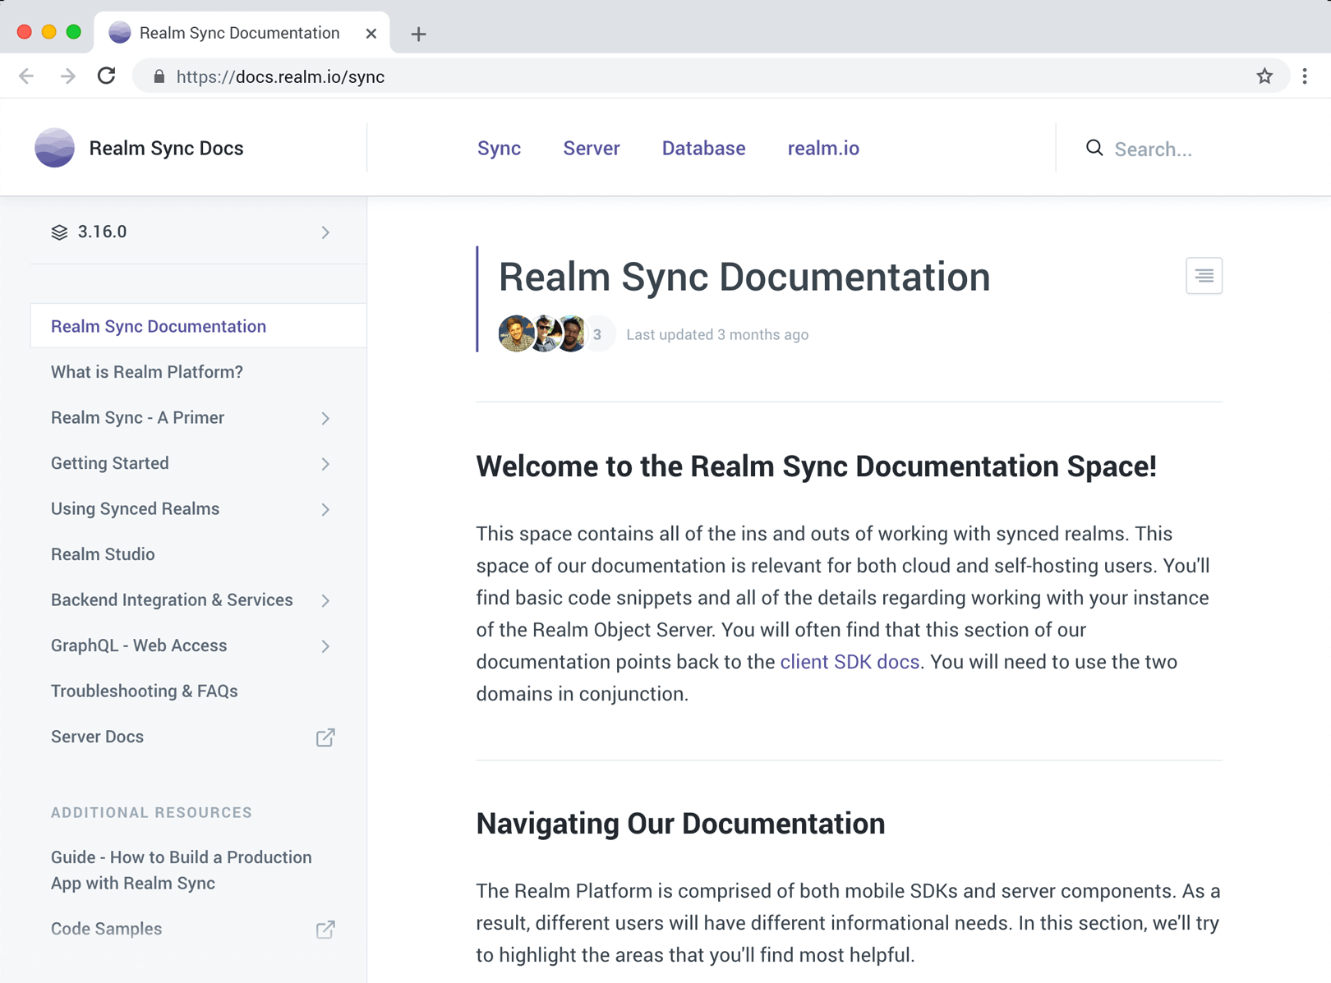The width and height of the screenshot is (1331, 983).
Task: Click the site lock security icon
Action: [x=159, y=76]
